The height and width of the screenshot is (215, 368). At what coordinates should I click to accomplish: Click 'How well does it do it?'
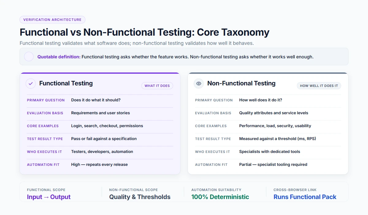coord(261,100)
